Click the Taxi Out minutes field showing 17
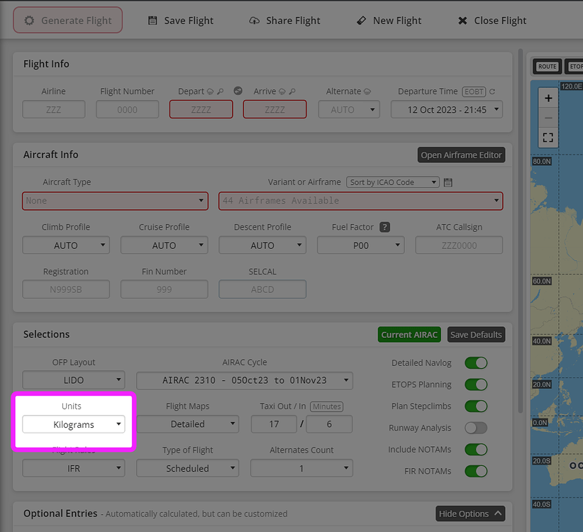The height and width of the screenshot is (532, 583). coord(274,423)
